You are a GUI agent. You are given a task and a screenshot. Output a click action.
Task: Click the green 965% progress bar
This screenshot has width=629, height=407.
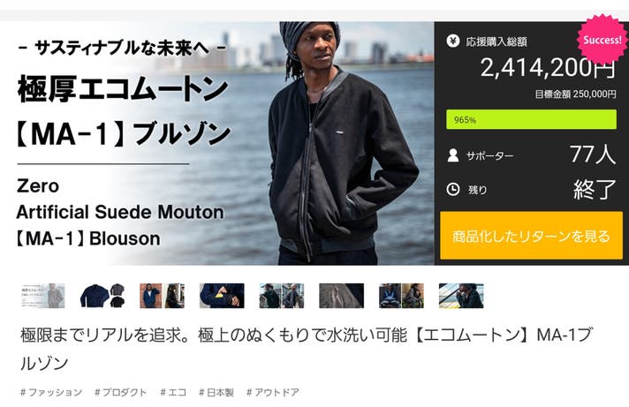[531, 119]
